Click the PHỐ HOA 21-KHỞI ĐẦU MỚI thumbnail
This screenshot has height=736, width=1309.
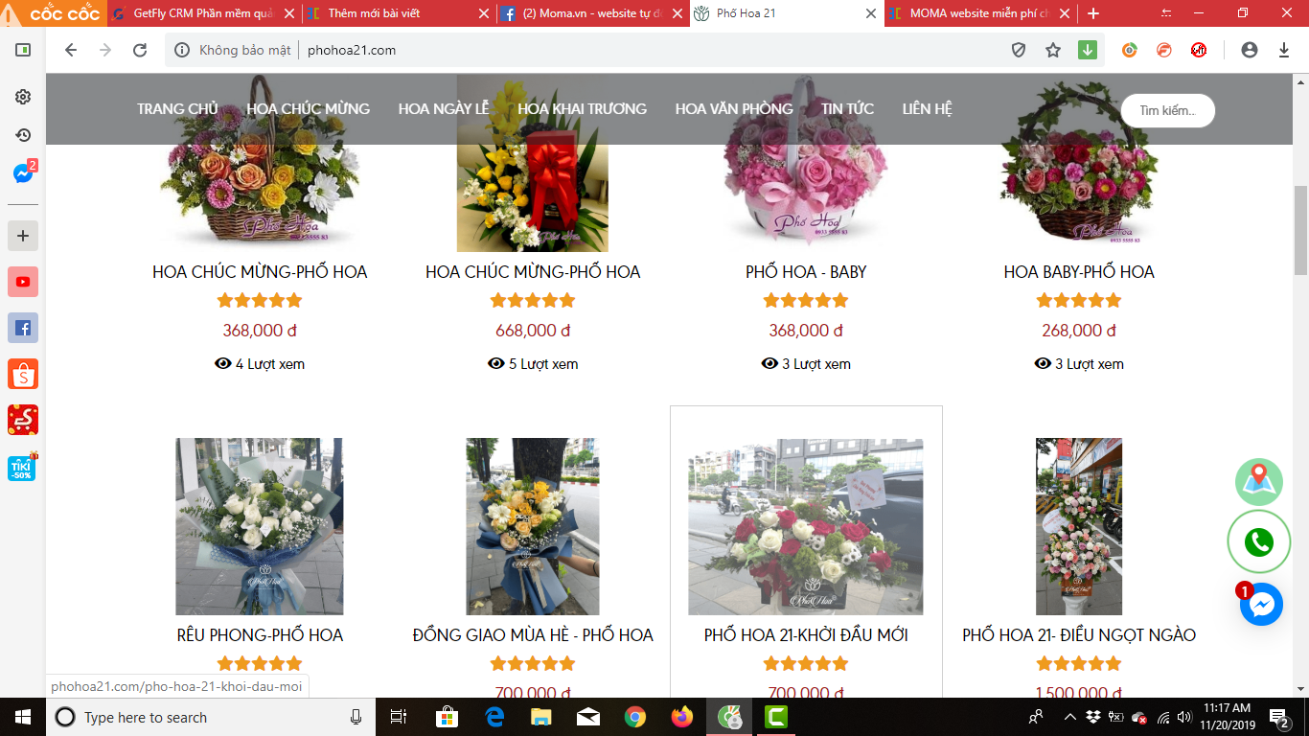point(805,526)
